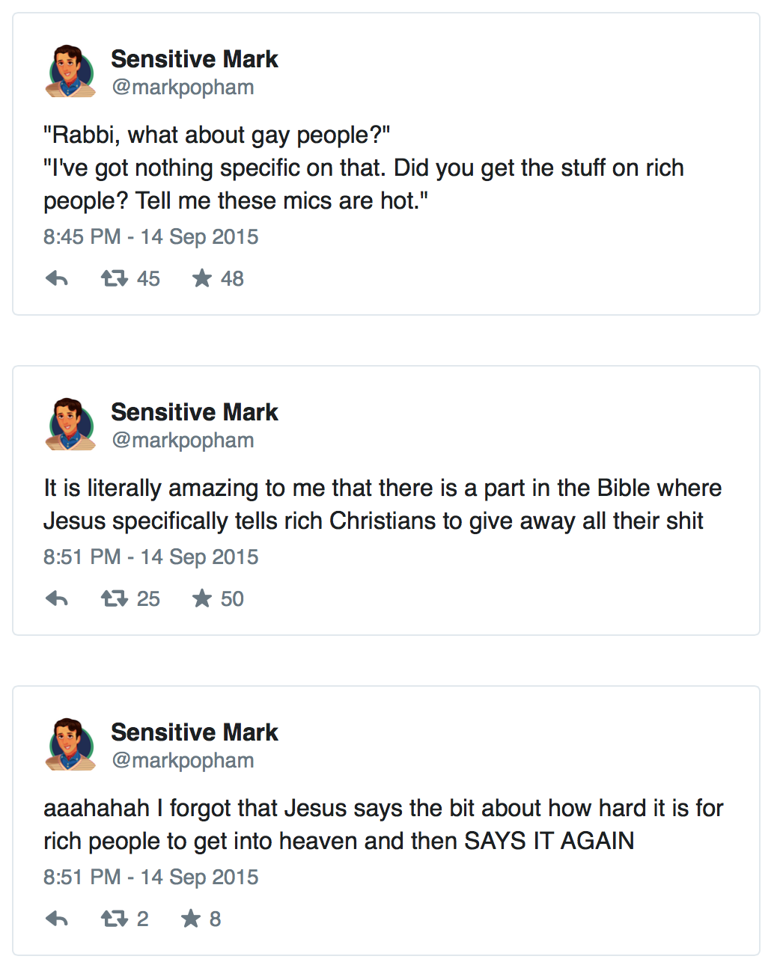Screen dimensions: 774x971
Task: Retweet the "SAYS IT AGAIN" tweet
Action: pyautogui.click(x=115, y=919)
